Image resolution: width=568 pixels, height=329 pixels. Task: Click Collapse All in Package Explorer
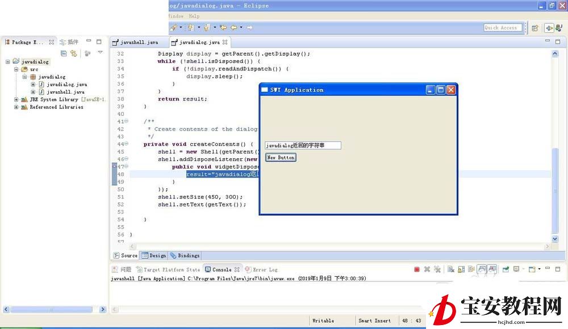64,53
